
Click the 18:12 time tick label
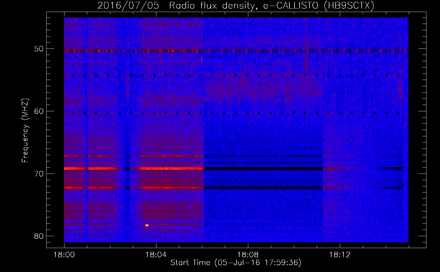(340, 255)
